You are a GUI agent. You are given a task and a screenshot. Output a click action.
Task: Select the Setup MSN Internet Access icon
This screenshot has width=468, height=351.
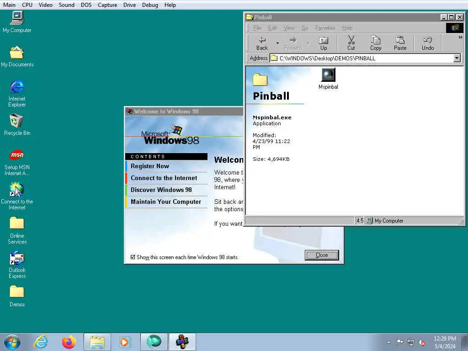click(17, 162)
